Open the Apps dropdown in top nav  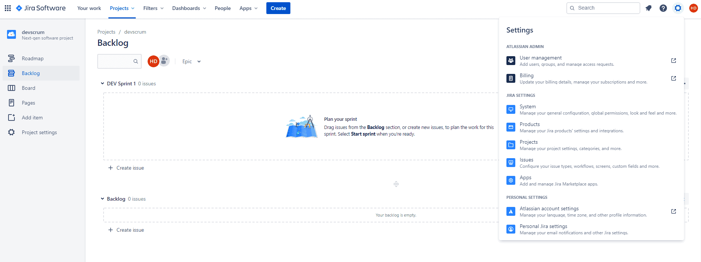249,8
